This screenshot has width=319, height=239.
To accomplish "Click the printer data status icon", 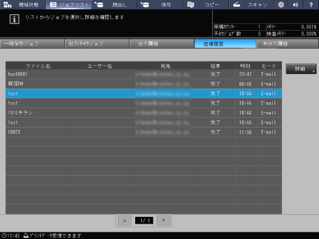I will tap(26, 235).
